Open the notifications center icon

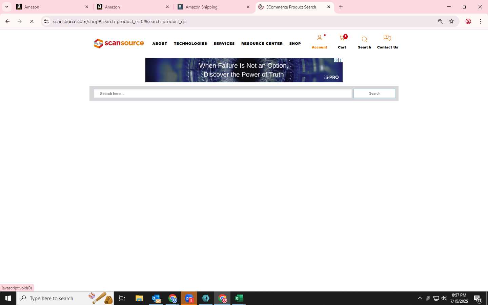click(x=478, y=299)
